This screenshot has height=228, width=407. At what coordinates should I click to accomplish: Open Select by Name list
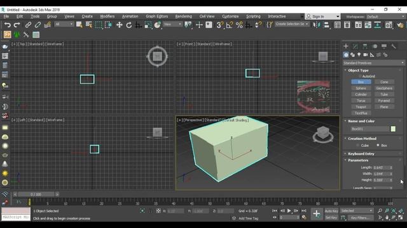(x=89, y=25)
